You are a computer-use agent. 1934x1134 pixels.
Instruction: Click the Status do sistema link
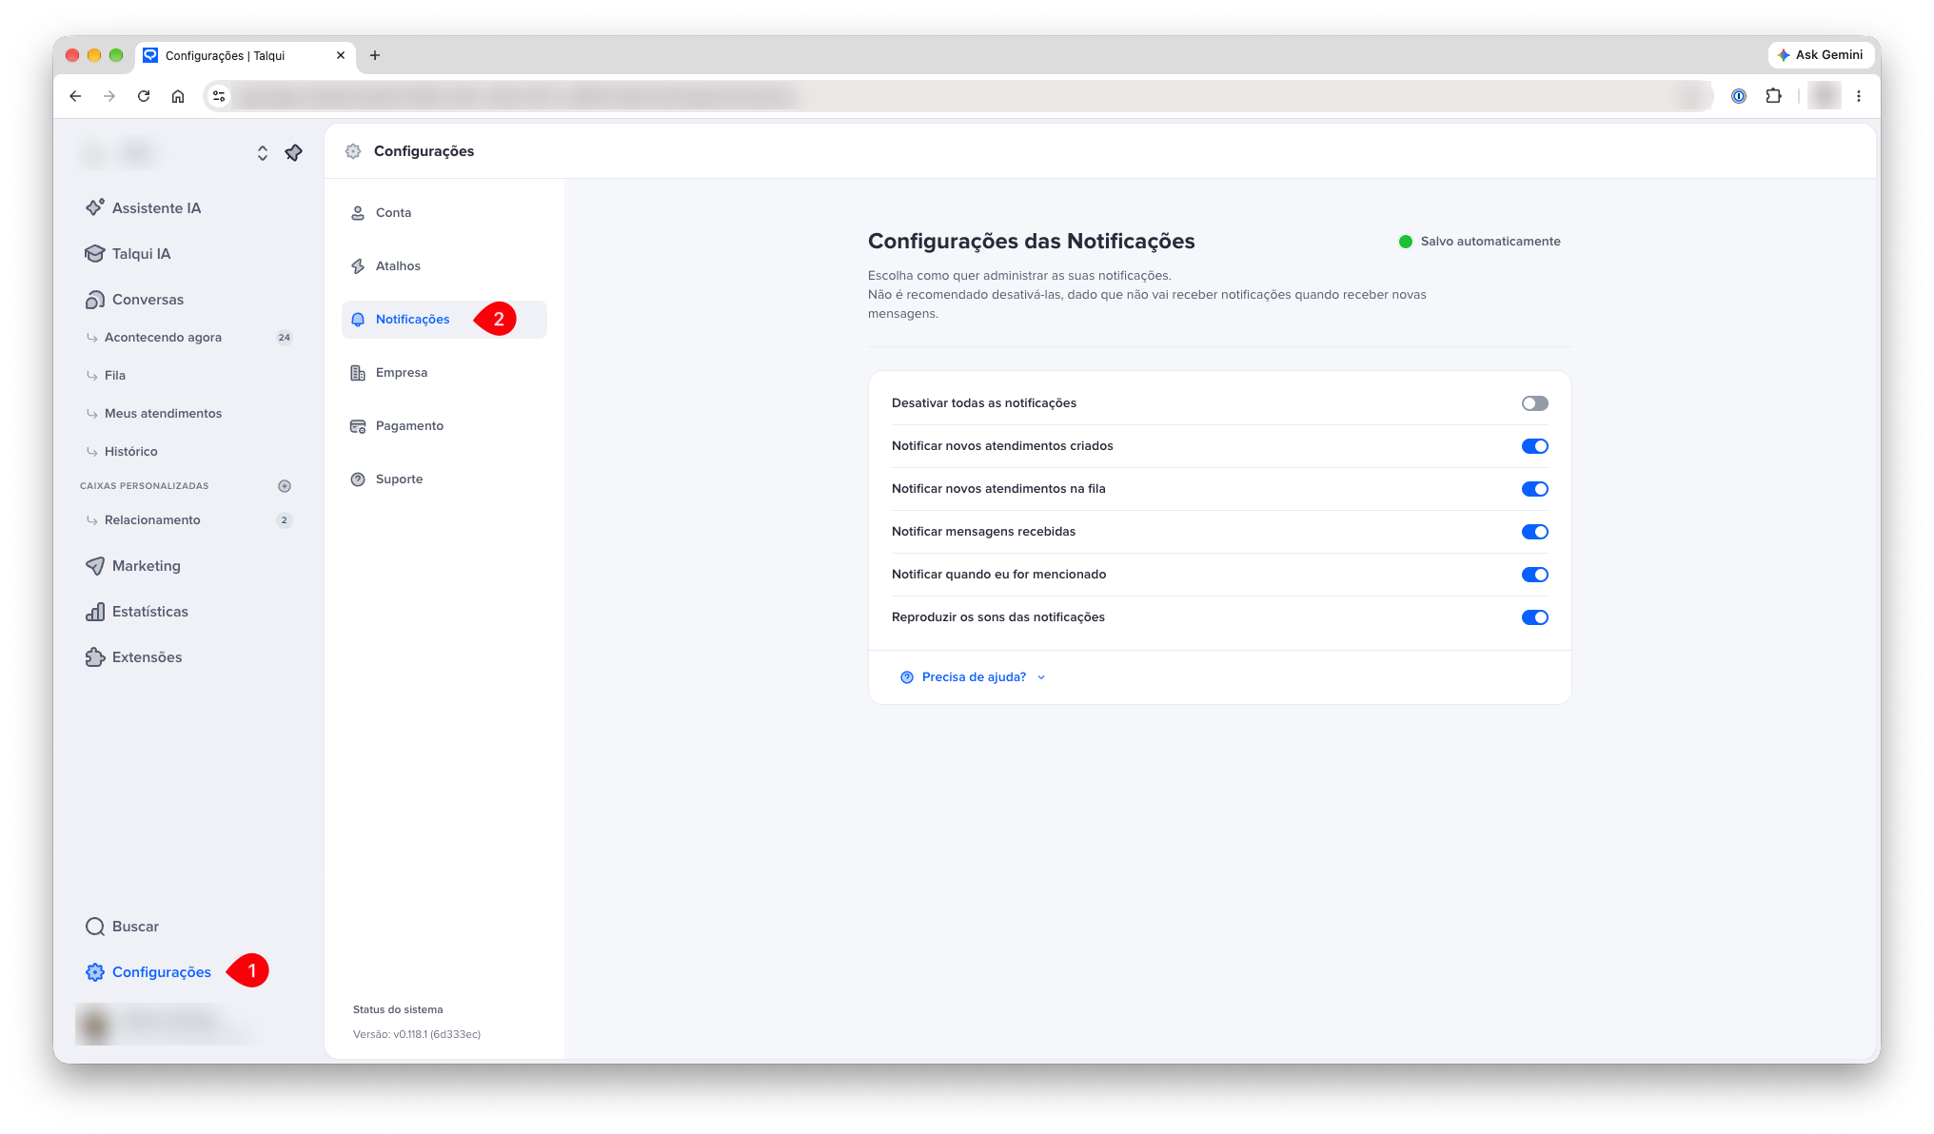point(398,1009)
